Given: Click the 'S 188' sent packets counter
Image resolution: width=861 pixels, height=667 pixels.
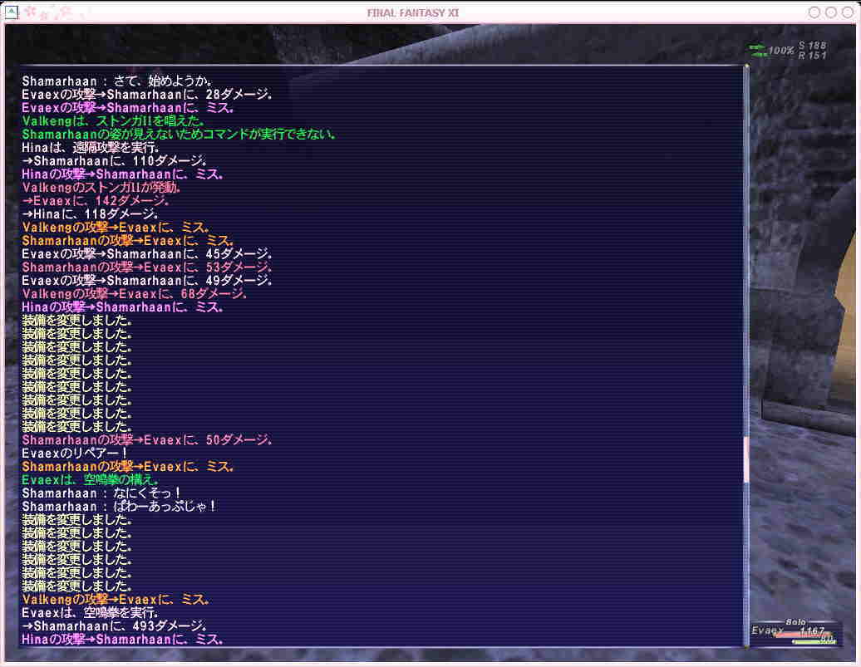Looking at the screenshot, I should pos(813,46).
